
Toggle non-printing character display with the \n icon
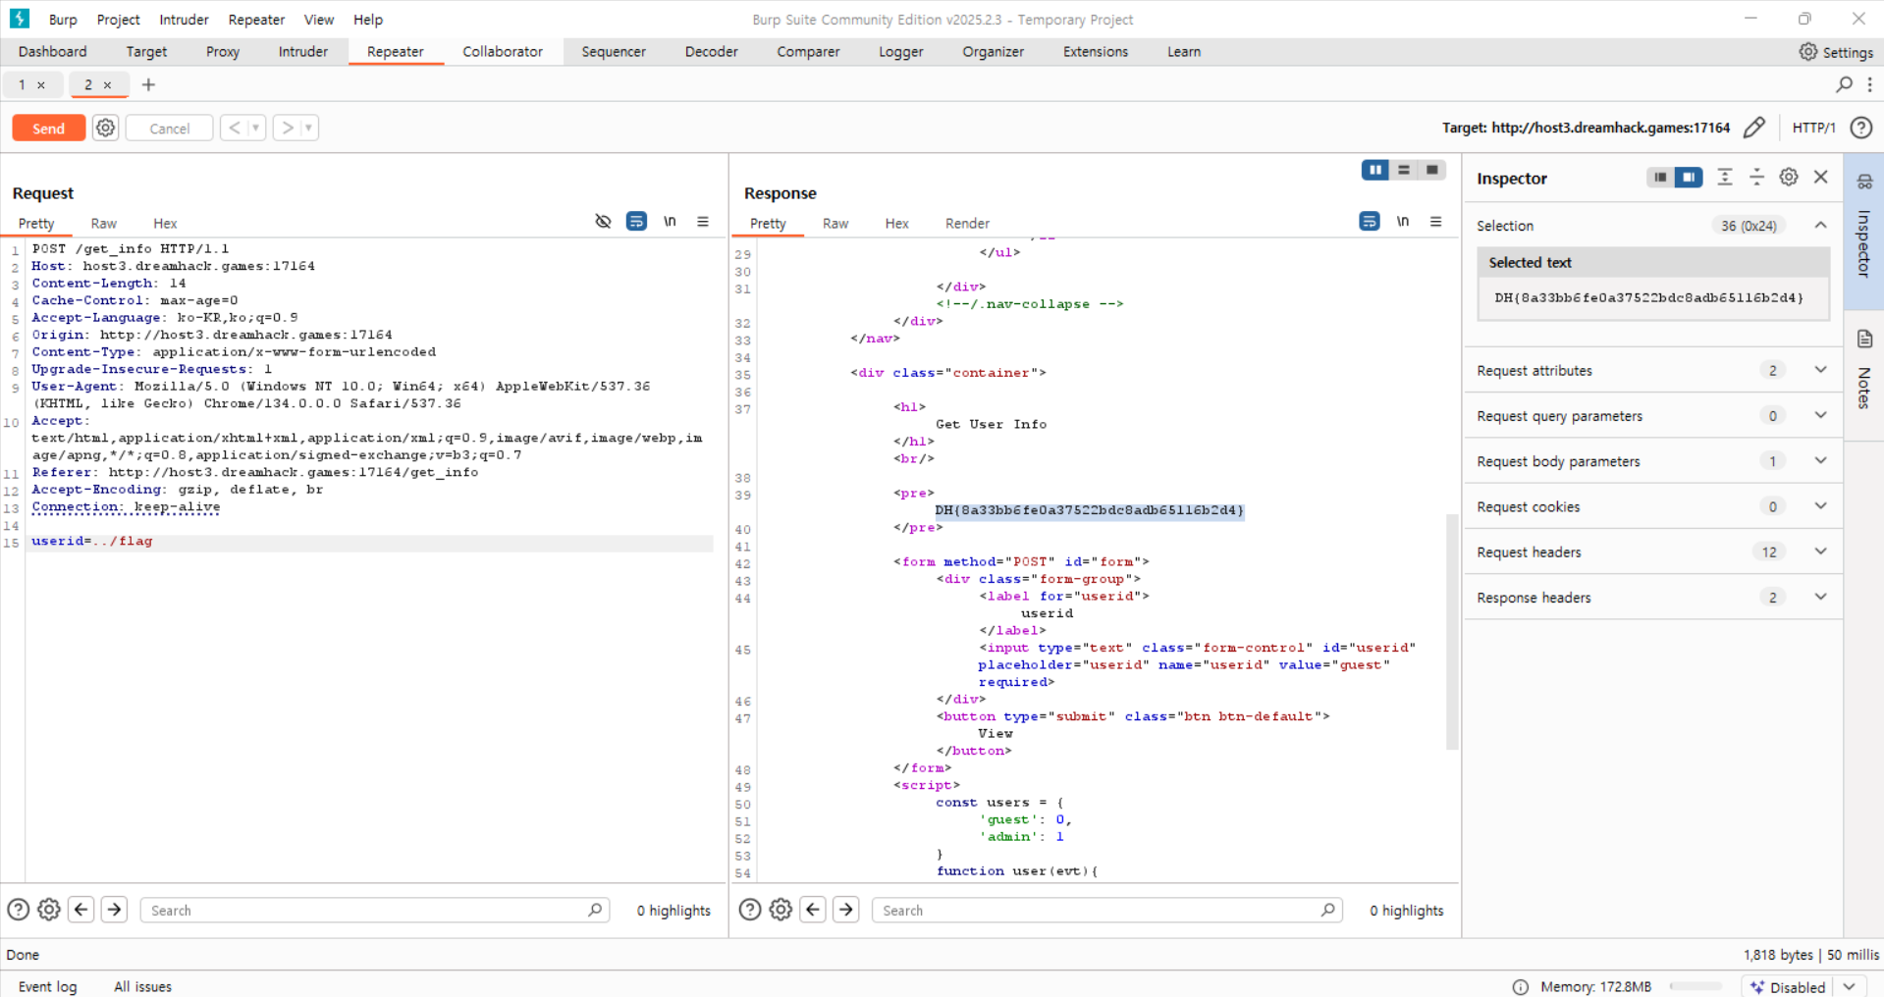670,222
